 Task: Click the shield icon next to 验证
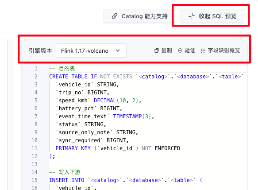click(180, 50)
